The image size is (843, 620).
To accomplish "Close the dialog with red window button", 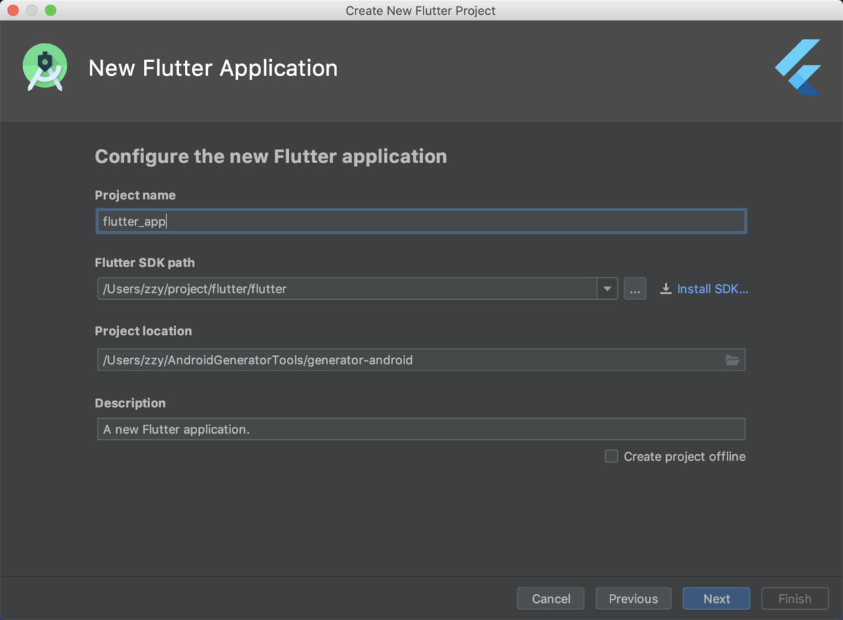I will pos(13,10).
